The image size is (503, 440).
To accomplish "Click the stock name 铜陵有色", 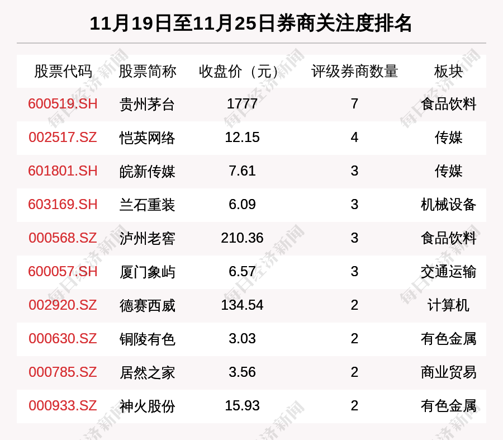I will (147, 339).
